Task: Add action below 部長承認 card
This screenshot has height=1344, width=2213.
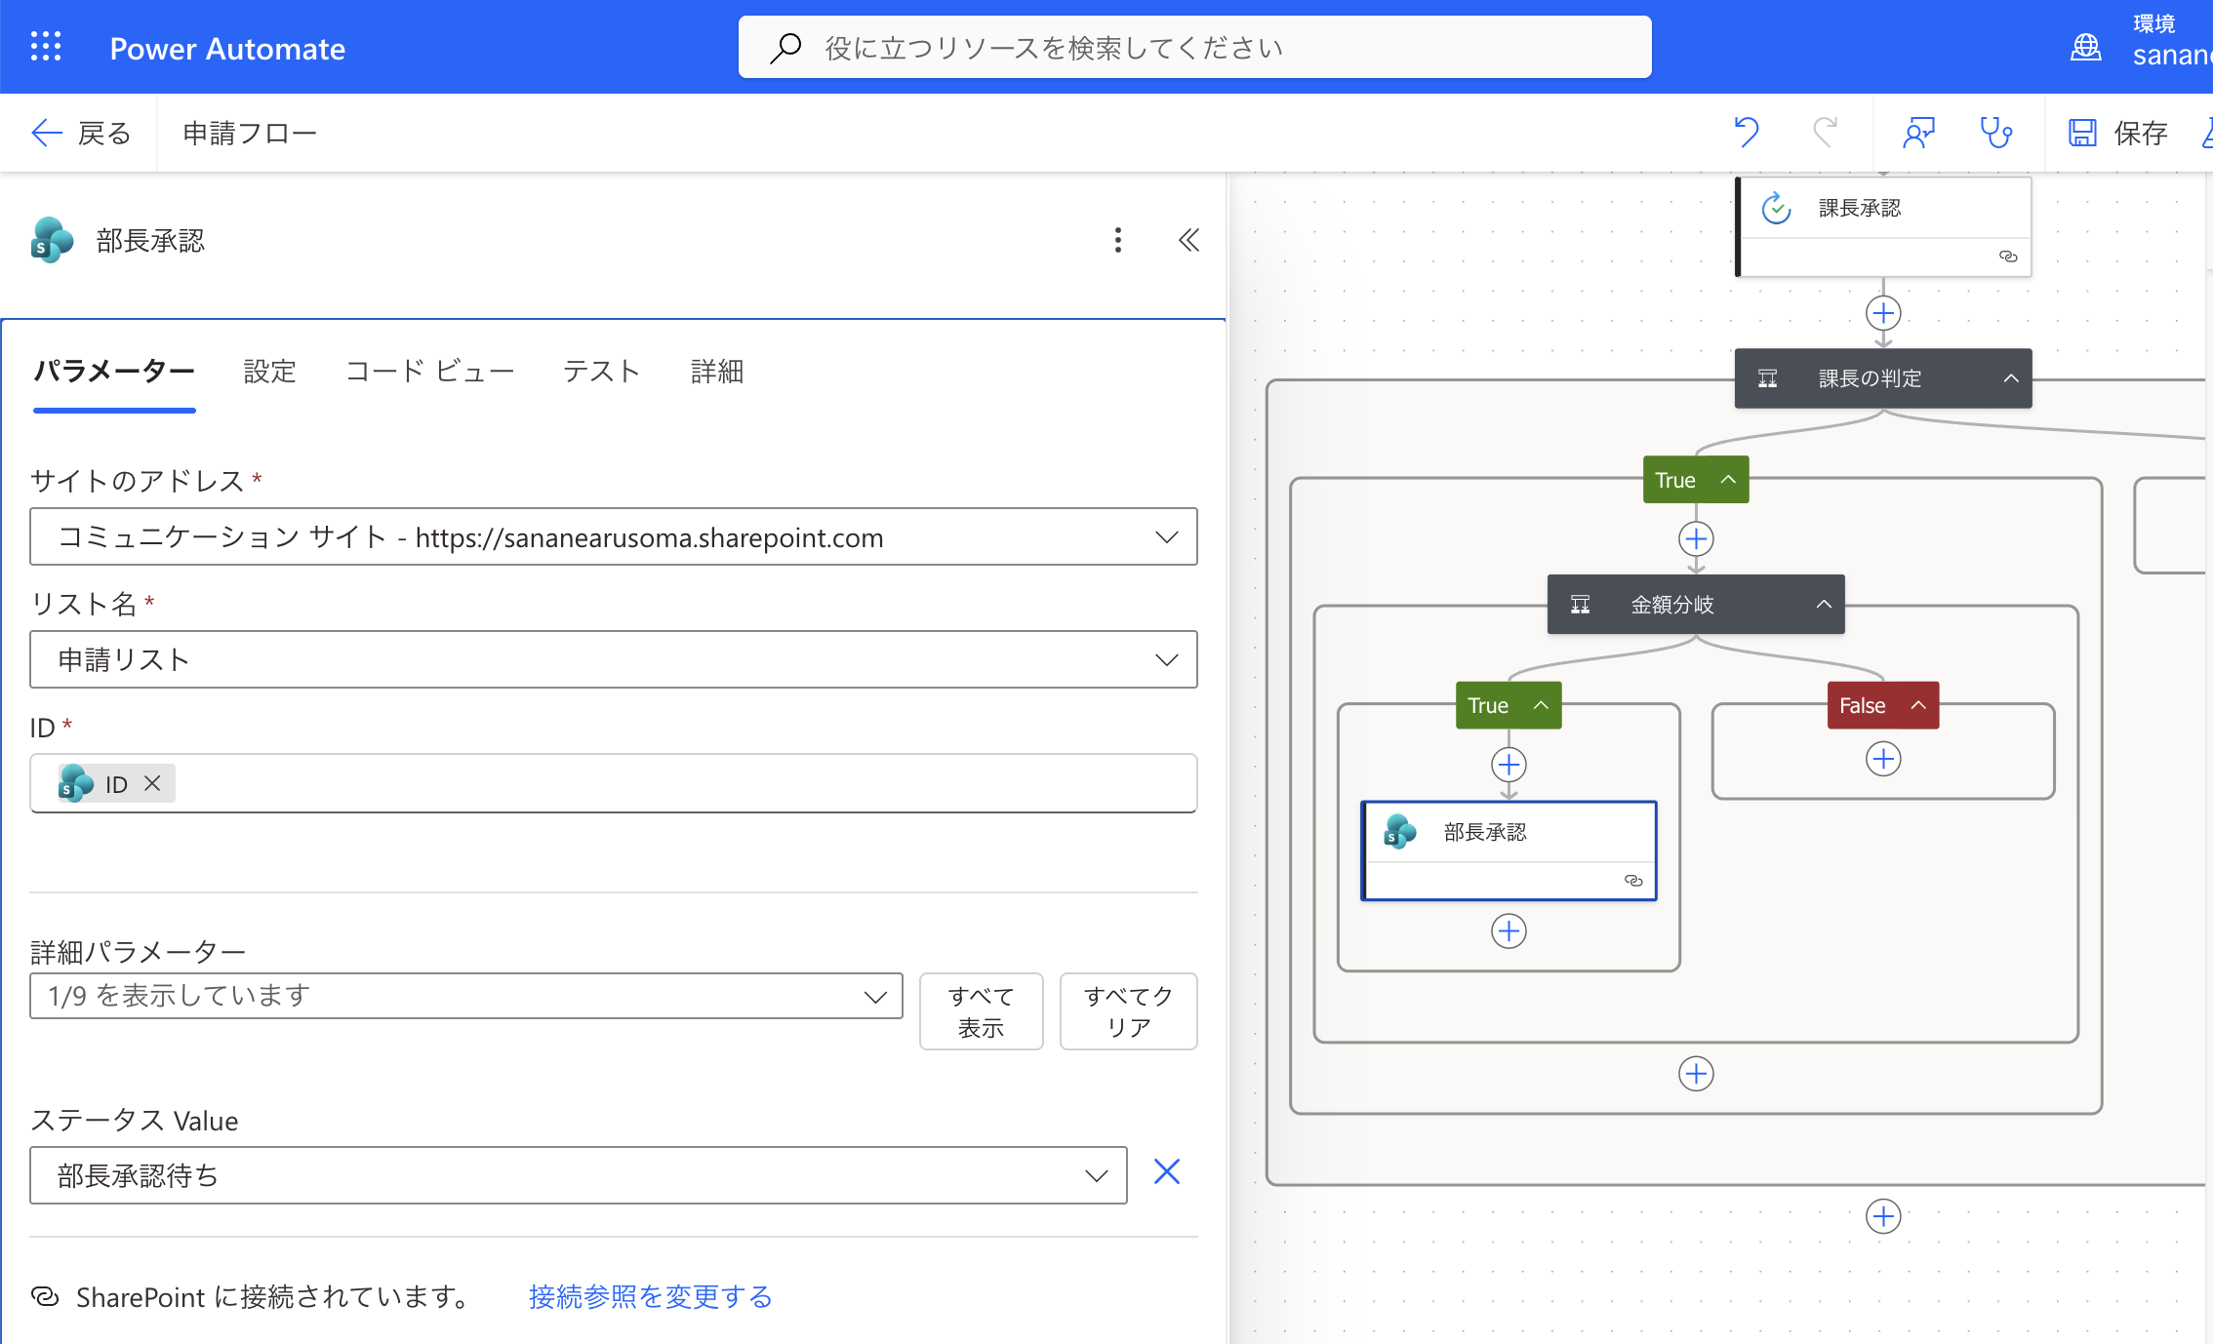Action: (1509, 930)
